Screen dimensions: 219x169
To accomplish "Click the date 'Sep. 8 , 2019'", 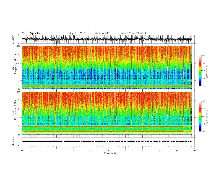I will pyautogui.click(x=77, y=33).
